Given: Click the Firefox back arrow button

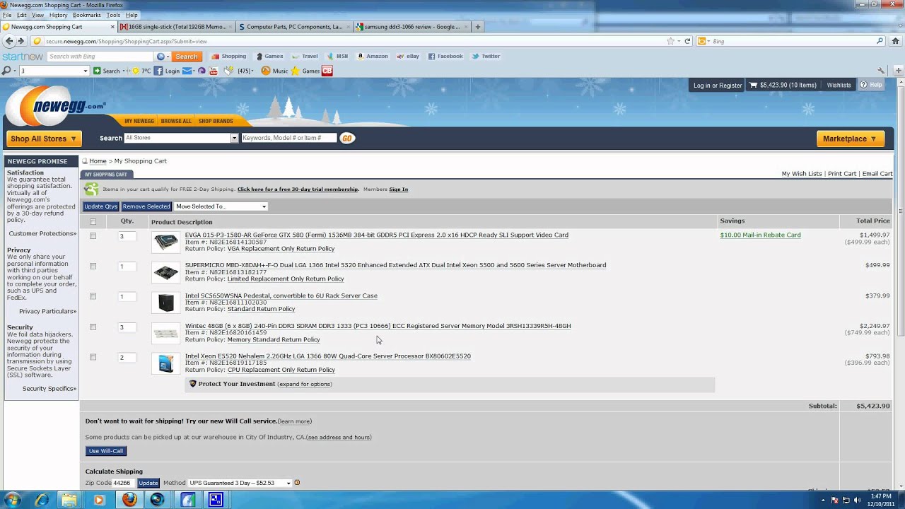Looking at the screenshot, I should click(8, 41).
